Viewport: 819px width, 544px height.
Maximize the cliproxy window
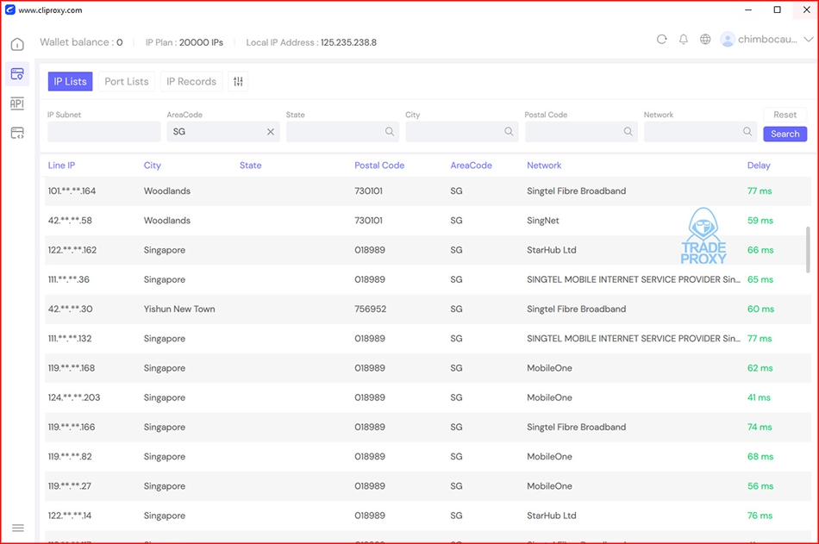[x=778, y=10]
